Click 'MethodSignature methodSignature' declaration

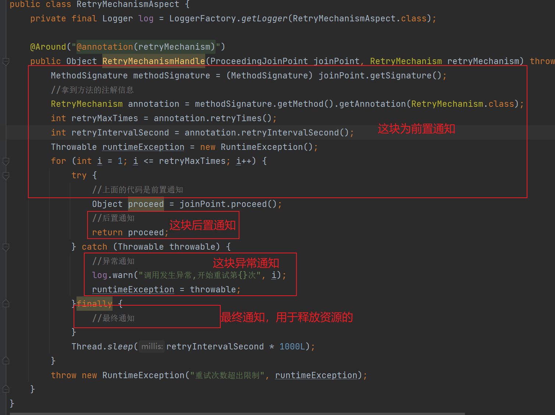[x=131, y=75]
